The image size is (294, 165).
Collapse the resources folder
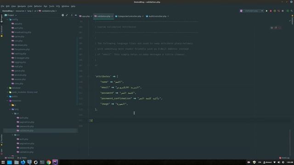click(7, 101)
